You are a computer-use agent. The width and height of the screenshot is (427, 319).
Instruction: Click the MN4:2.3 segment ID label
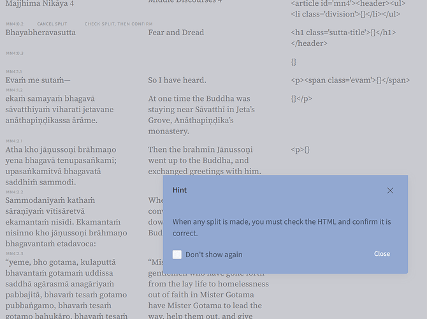pos(14,253)
